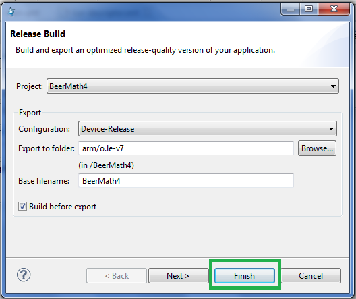The width and height of the screenshot is (356, 299).
Task: Minimize the Release Build dialog
Action: [x=291, y=9]
